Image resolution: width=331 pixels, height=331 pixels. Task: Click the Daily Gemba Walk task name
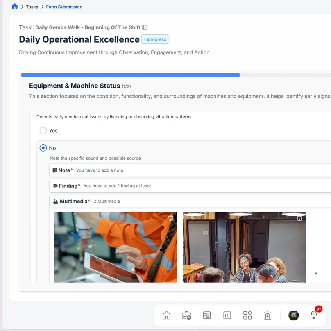pyautogui.click(x=88, y=28)
